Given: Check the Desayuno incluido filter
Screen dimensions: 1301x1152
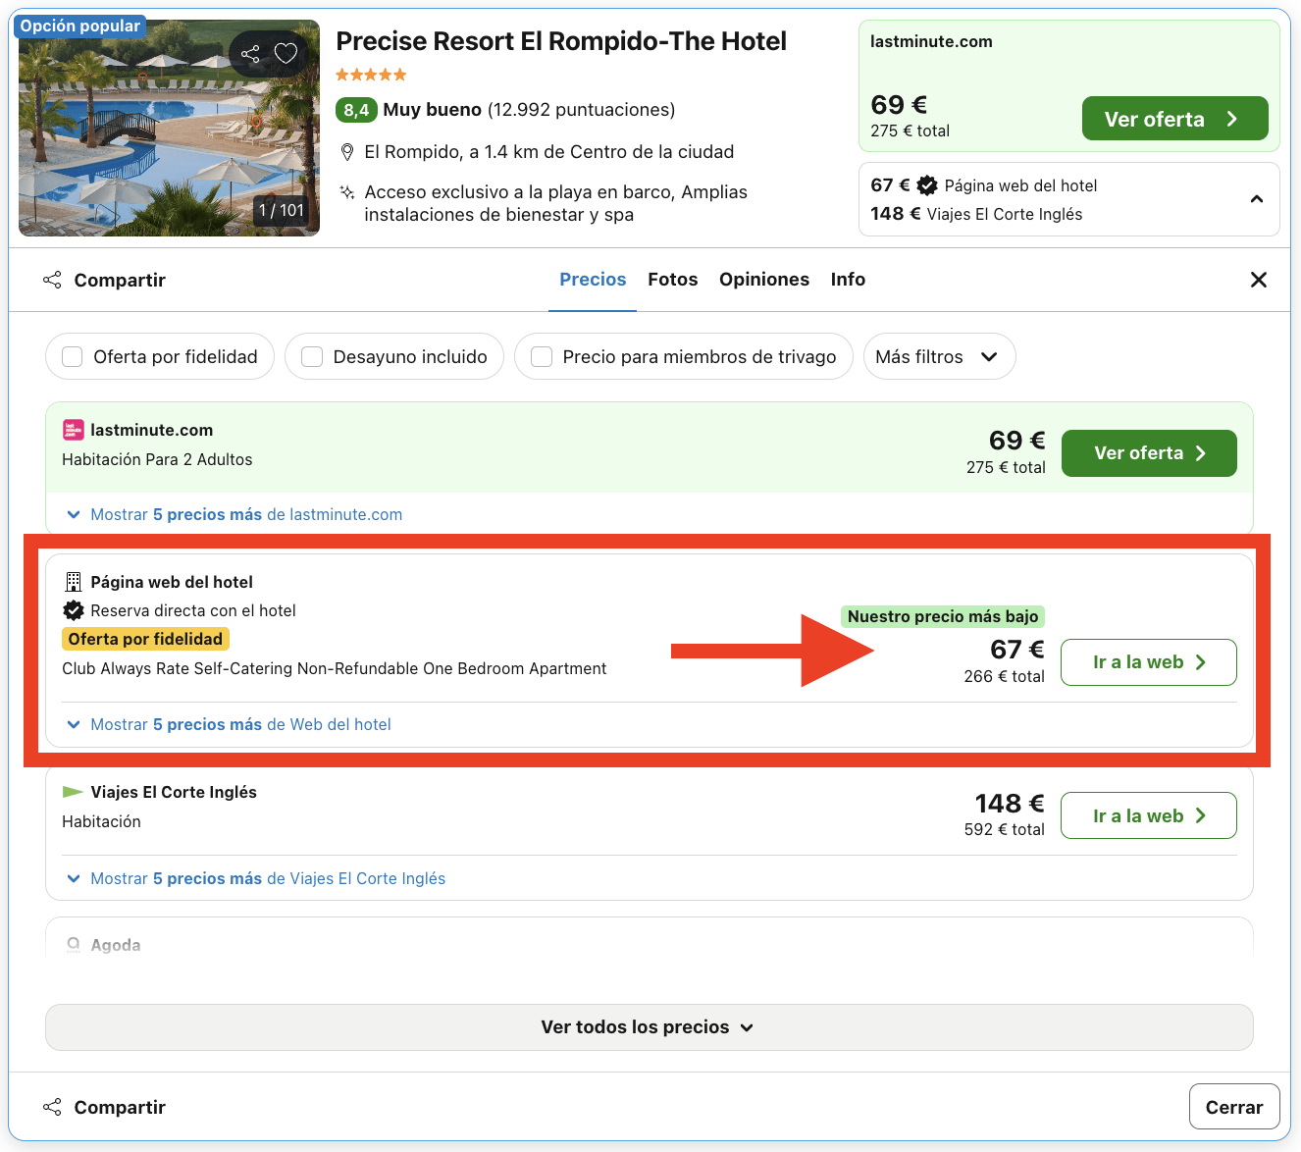Looking at the screenshot, I should tap(312, 356).
